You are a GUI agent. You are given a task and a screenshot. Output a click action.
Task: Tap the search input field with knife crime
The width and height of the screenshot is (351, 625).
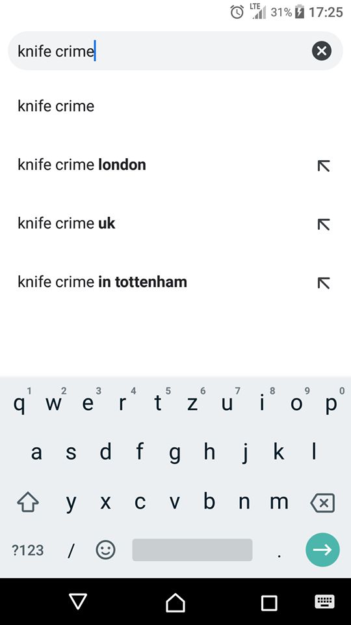point(159,51)
